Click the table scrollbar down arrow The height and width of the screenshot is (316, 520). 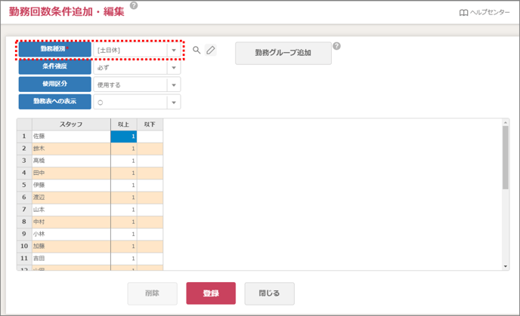point(506,266)
